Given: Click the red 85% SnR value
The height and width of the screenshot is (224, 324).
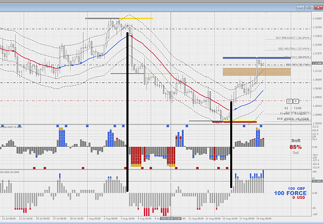Looking at the screenshot, I should tap(295, 147).
